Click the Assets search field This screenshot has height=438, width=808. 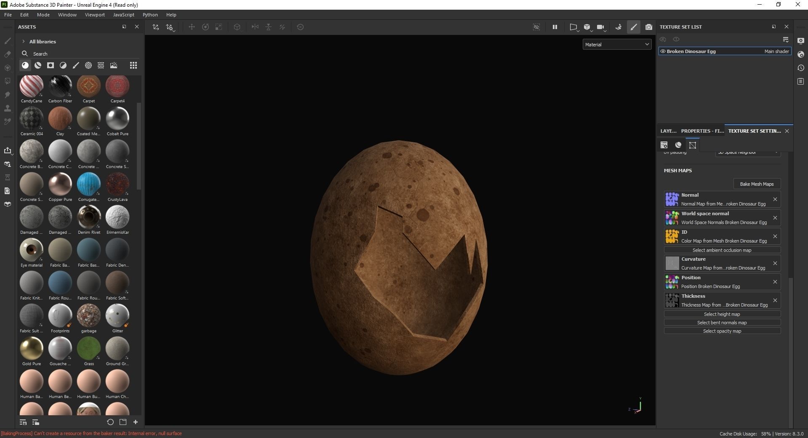coord(80,53)
